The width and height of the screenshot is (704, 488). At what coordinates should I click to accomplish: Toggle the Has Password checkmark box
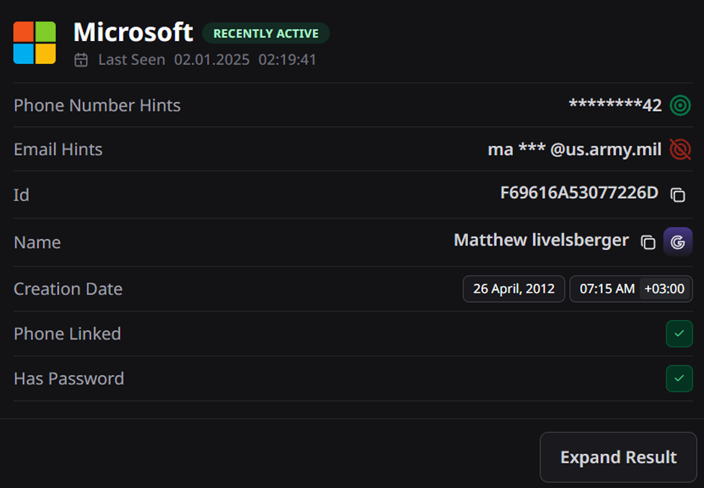(679, 378)
